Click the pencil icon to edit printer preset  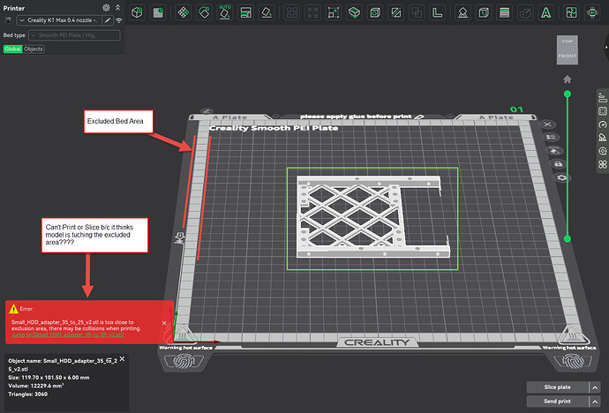click(x=108, y=20)
